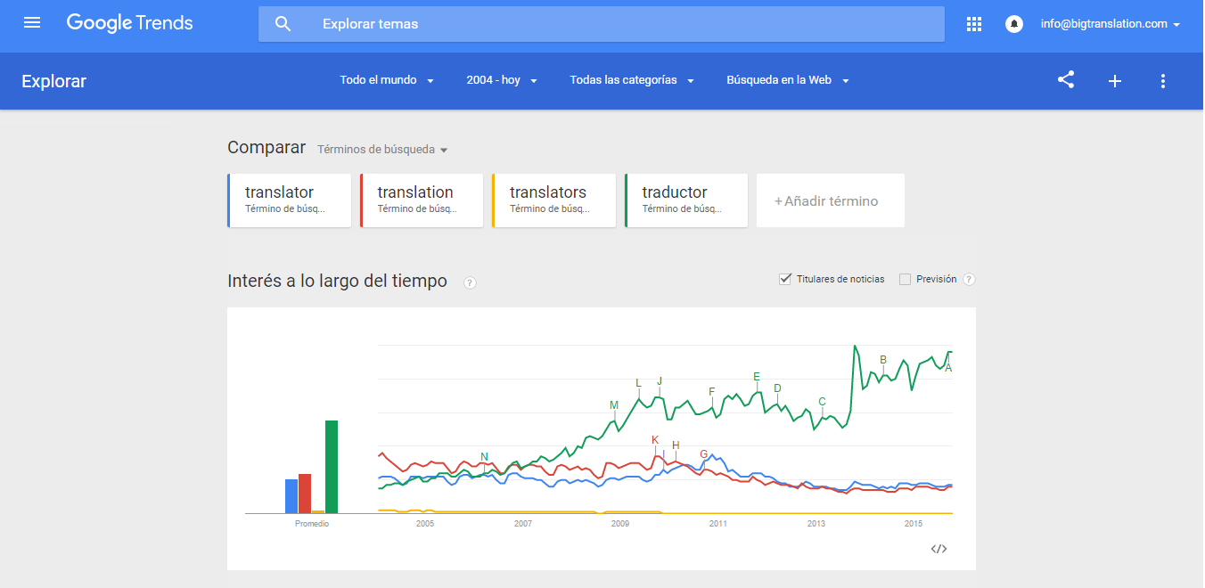Click the search magnifier icon
The image size is (1205, 588).
[283, 24]
